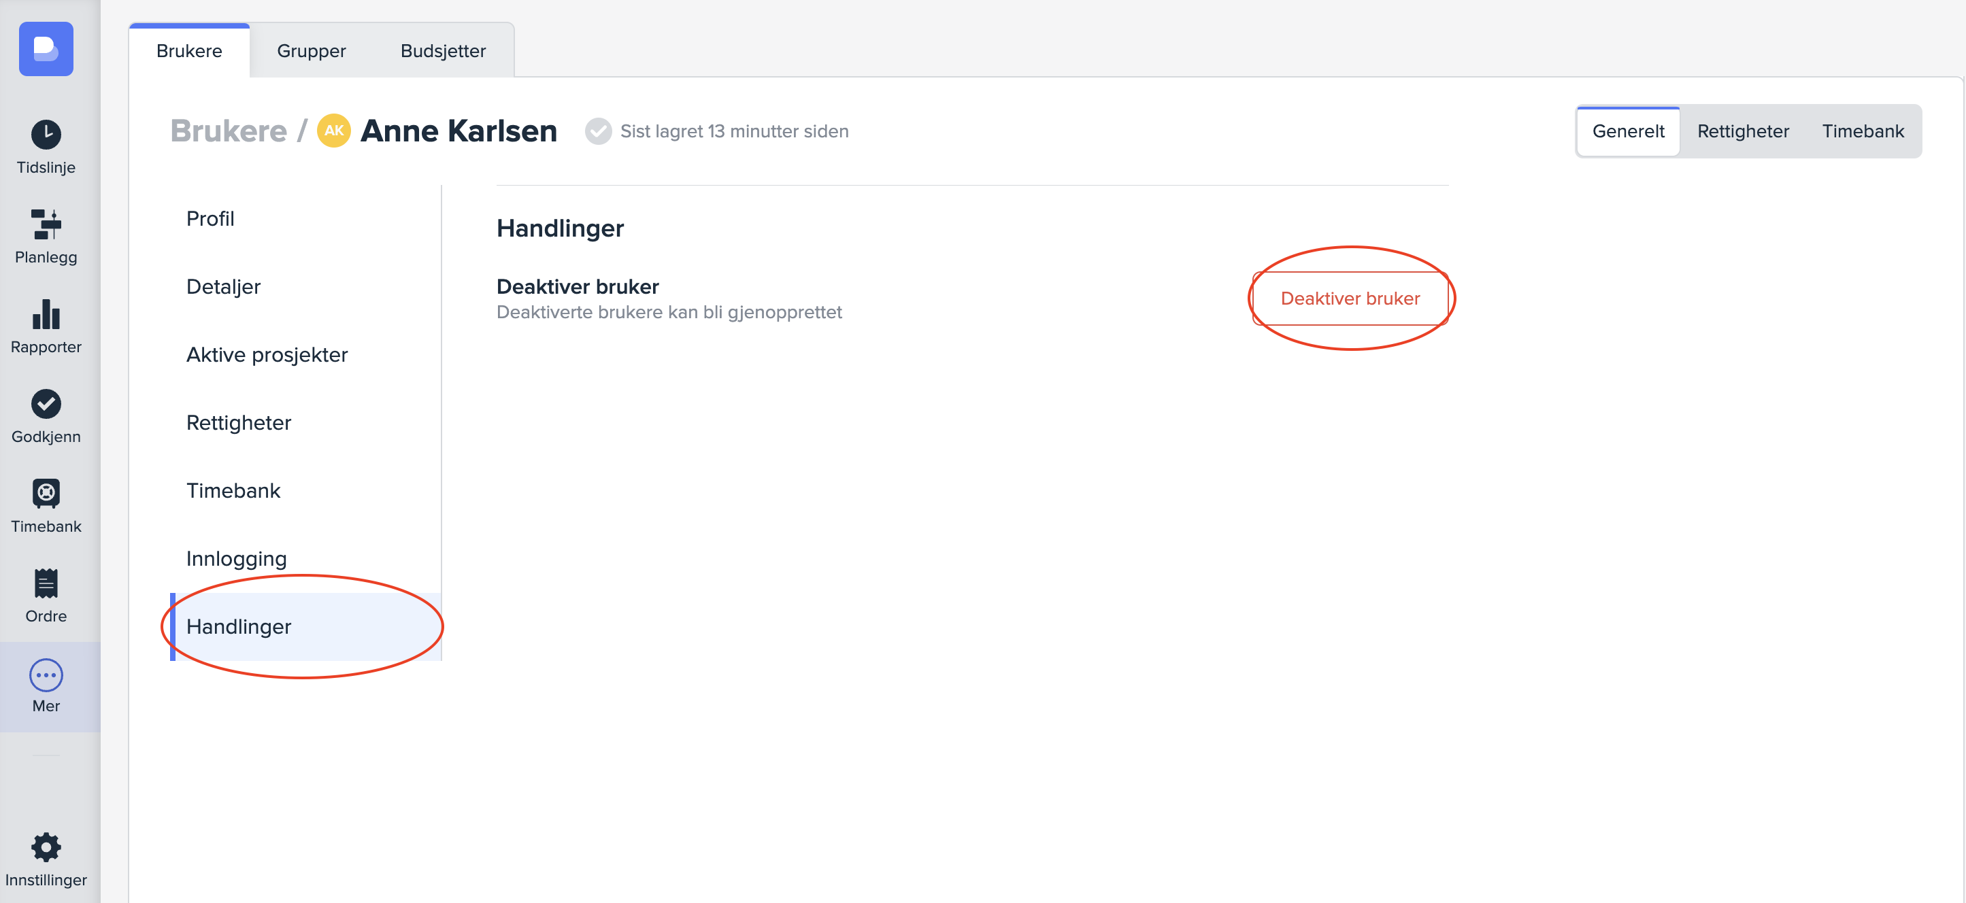The image size is (1966, 903).
Task: Open Detaljer in the user side menu
Action: [223, 287]
